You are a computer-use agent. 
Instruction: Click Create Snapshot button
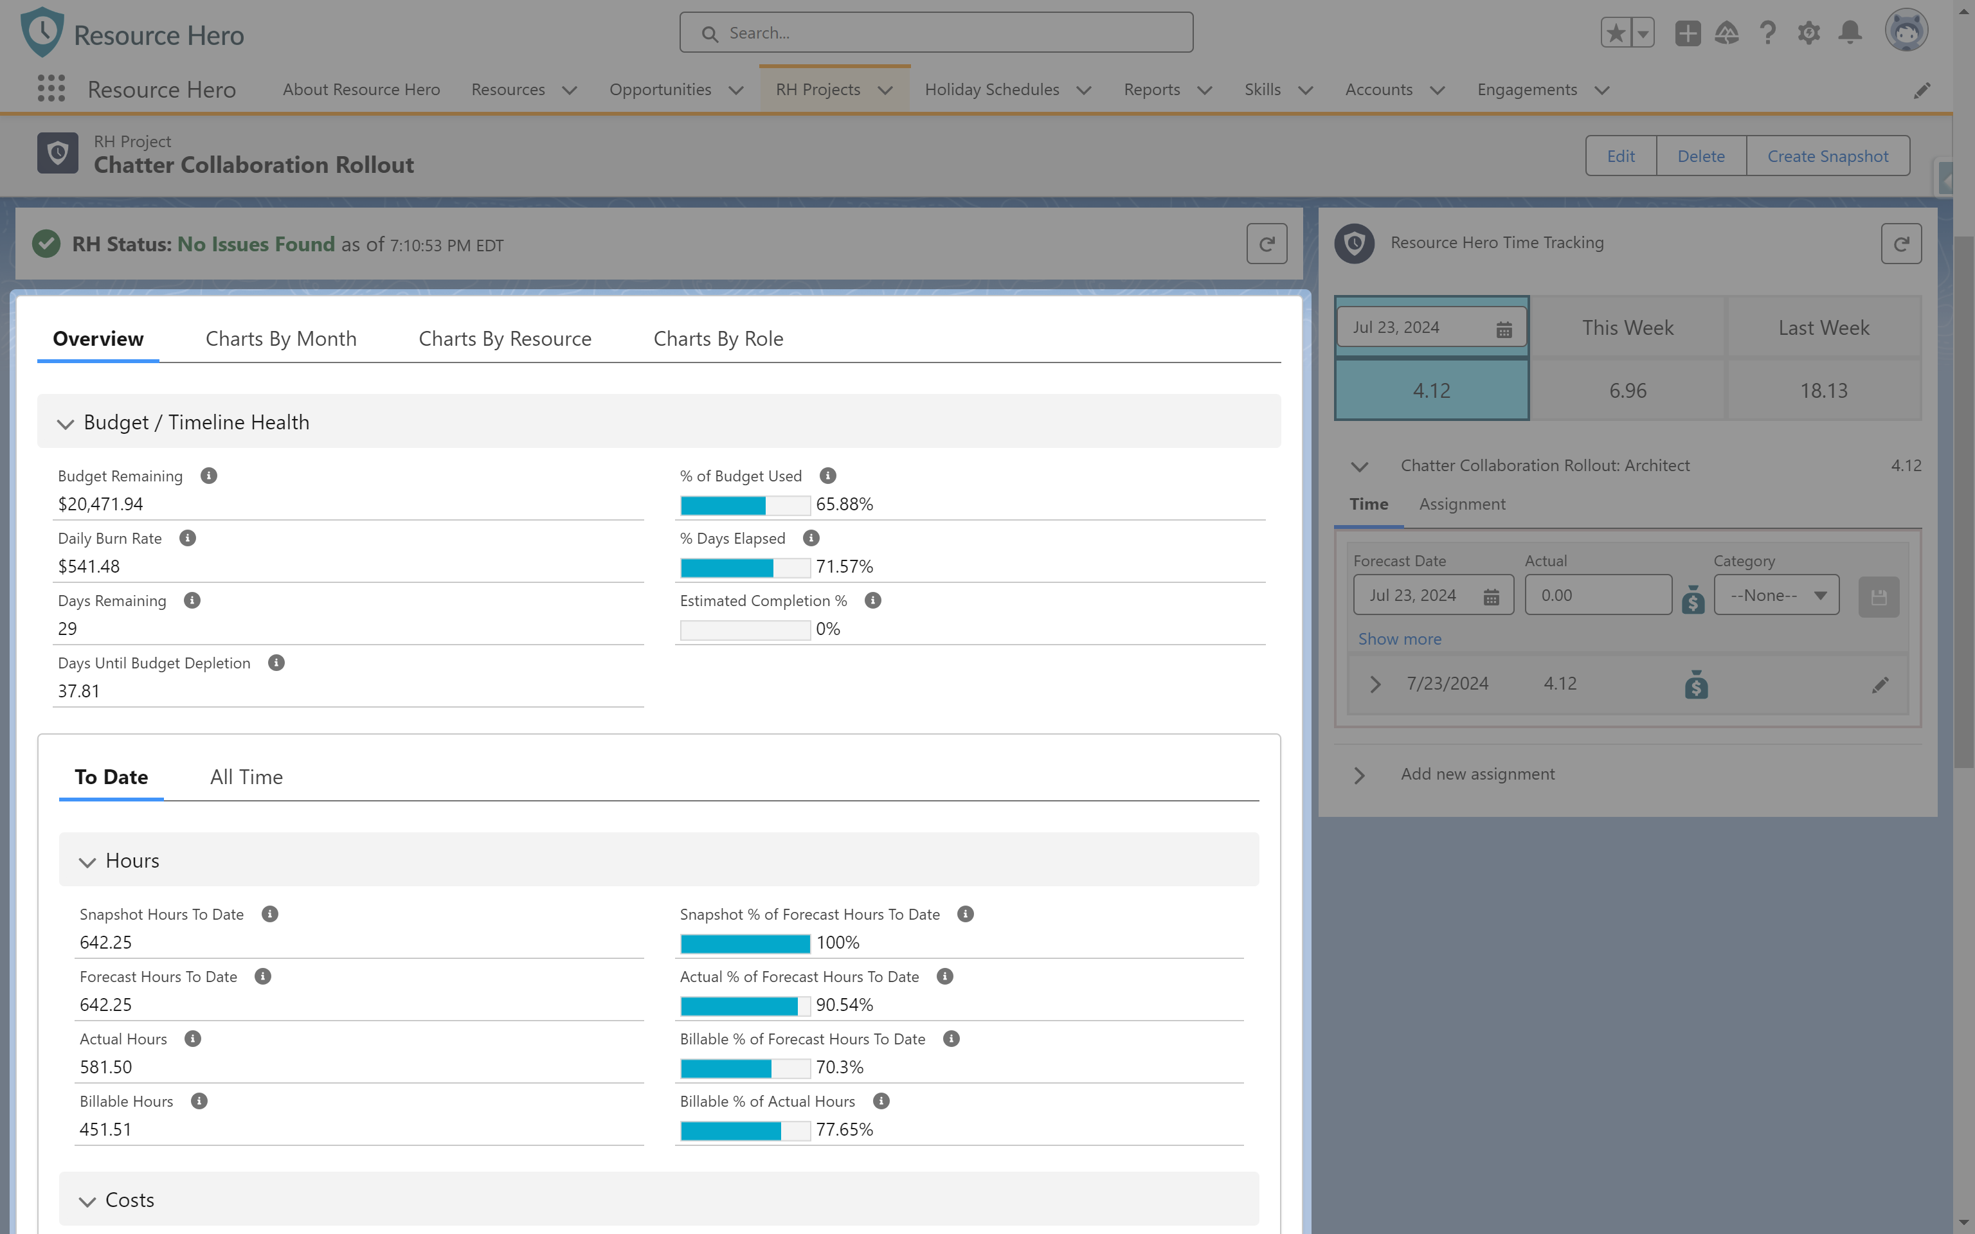coord(1828,156)
